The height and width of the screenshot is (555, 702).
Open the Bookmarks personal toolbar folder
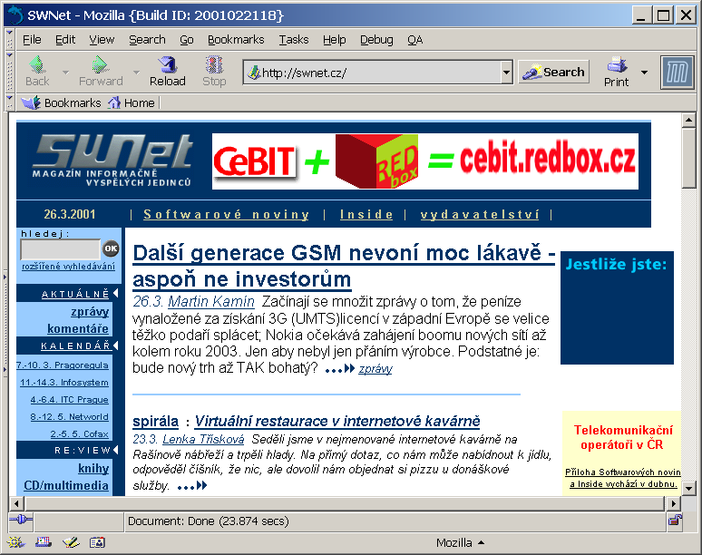coord(62,103)
